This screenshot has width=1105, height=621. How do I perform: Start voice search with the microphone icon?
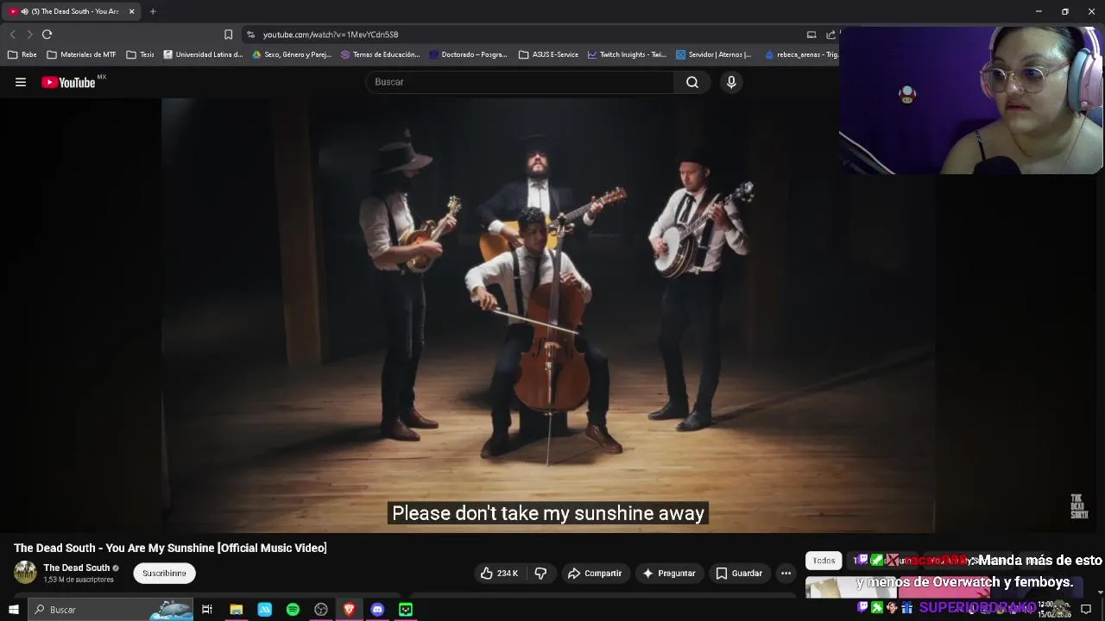(x=731, y=82)
